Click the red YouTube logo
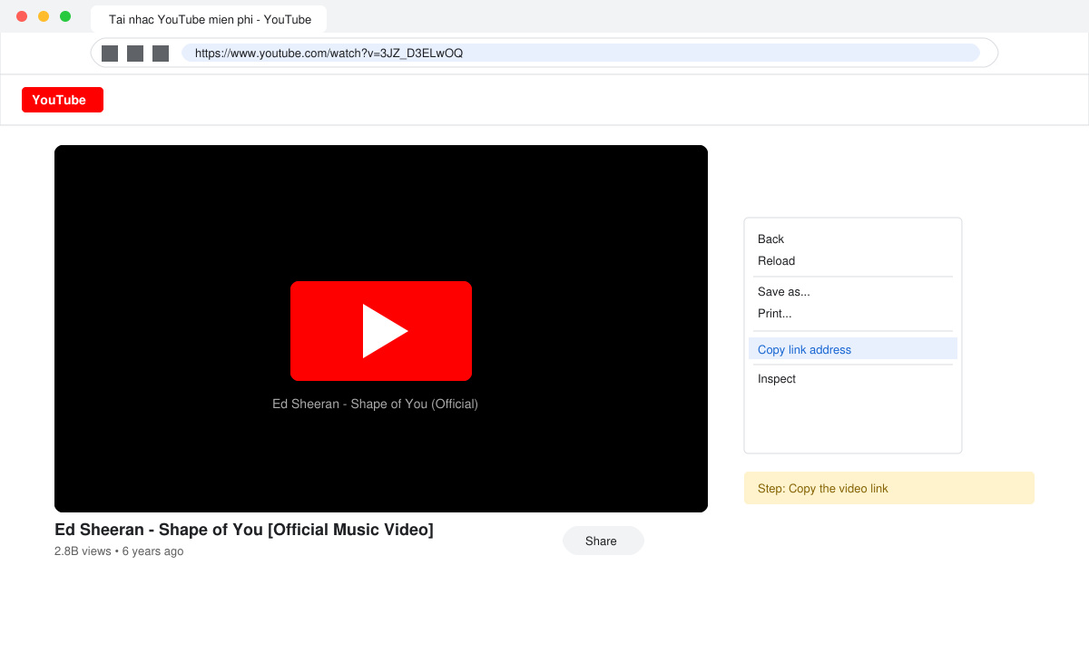The image size is (1089, 653). point(63,100)
